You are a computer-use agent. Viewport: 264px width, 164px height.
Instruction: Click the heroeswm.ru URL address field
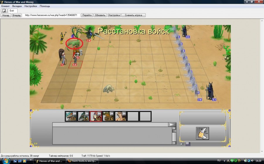(x=51, y=15)
